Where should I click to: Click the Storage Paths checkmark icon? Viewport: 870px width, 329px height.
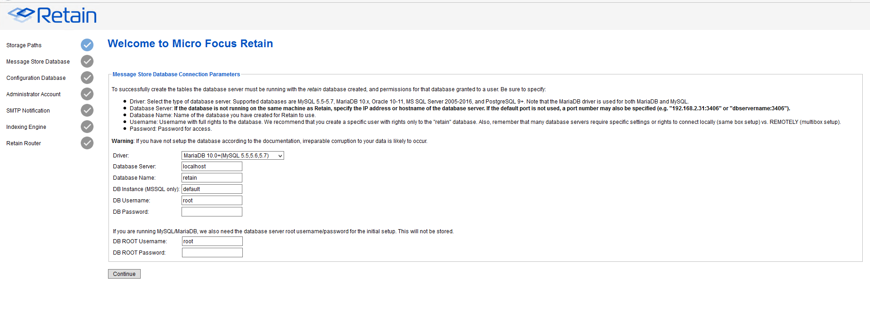(87, 45)
